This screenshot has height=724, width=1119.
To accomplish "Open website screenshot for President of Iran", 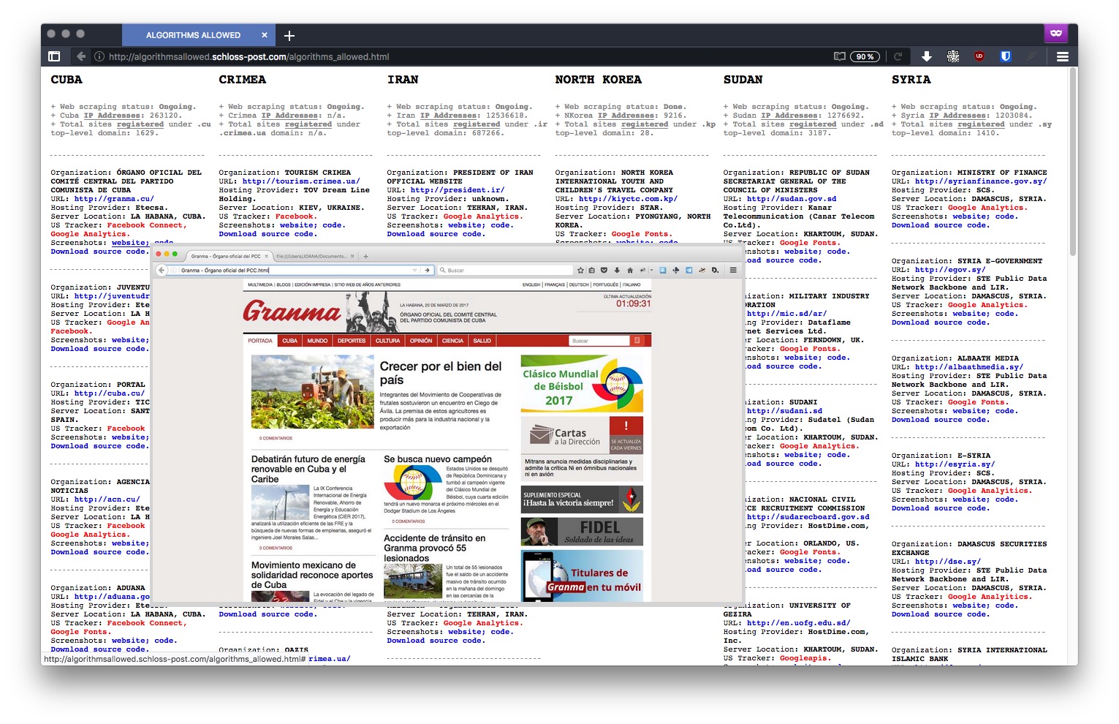I will coord(466,225).
